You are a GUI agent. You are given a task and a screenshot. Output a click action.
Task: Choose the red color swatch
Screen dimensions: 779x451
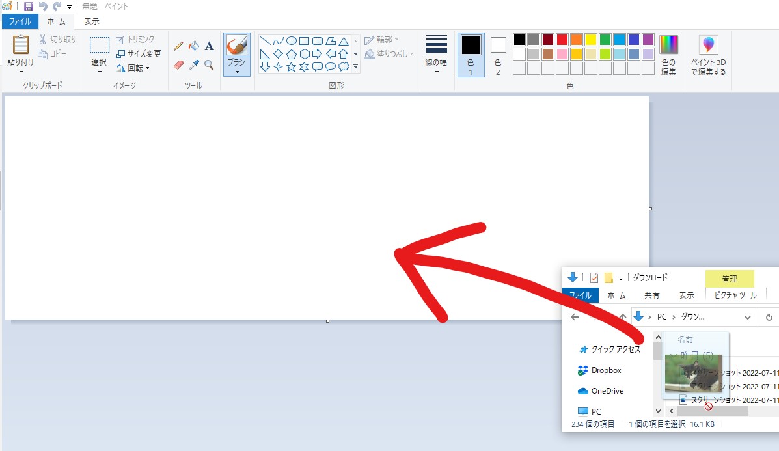(562, 40)
